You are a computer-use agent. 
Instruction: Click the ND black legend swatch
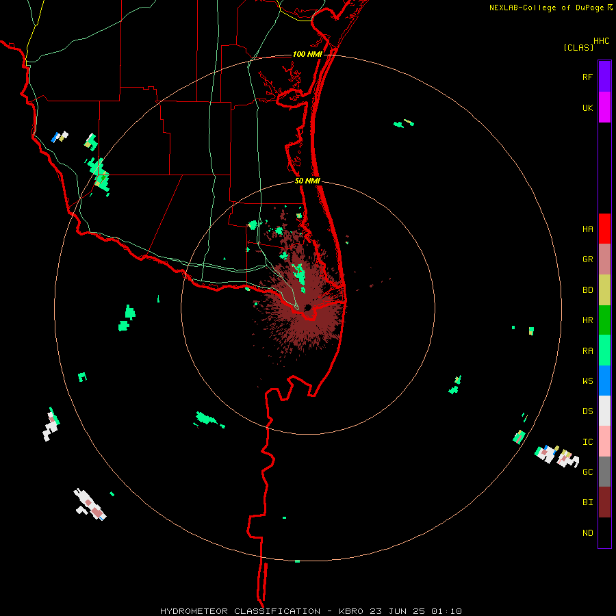604,532
